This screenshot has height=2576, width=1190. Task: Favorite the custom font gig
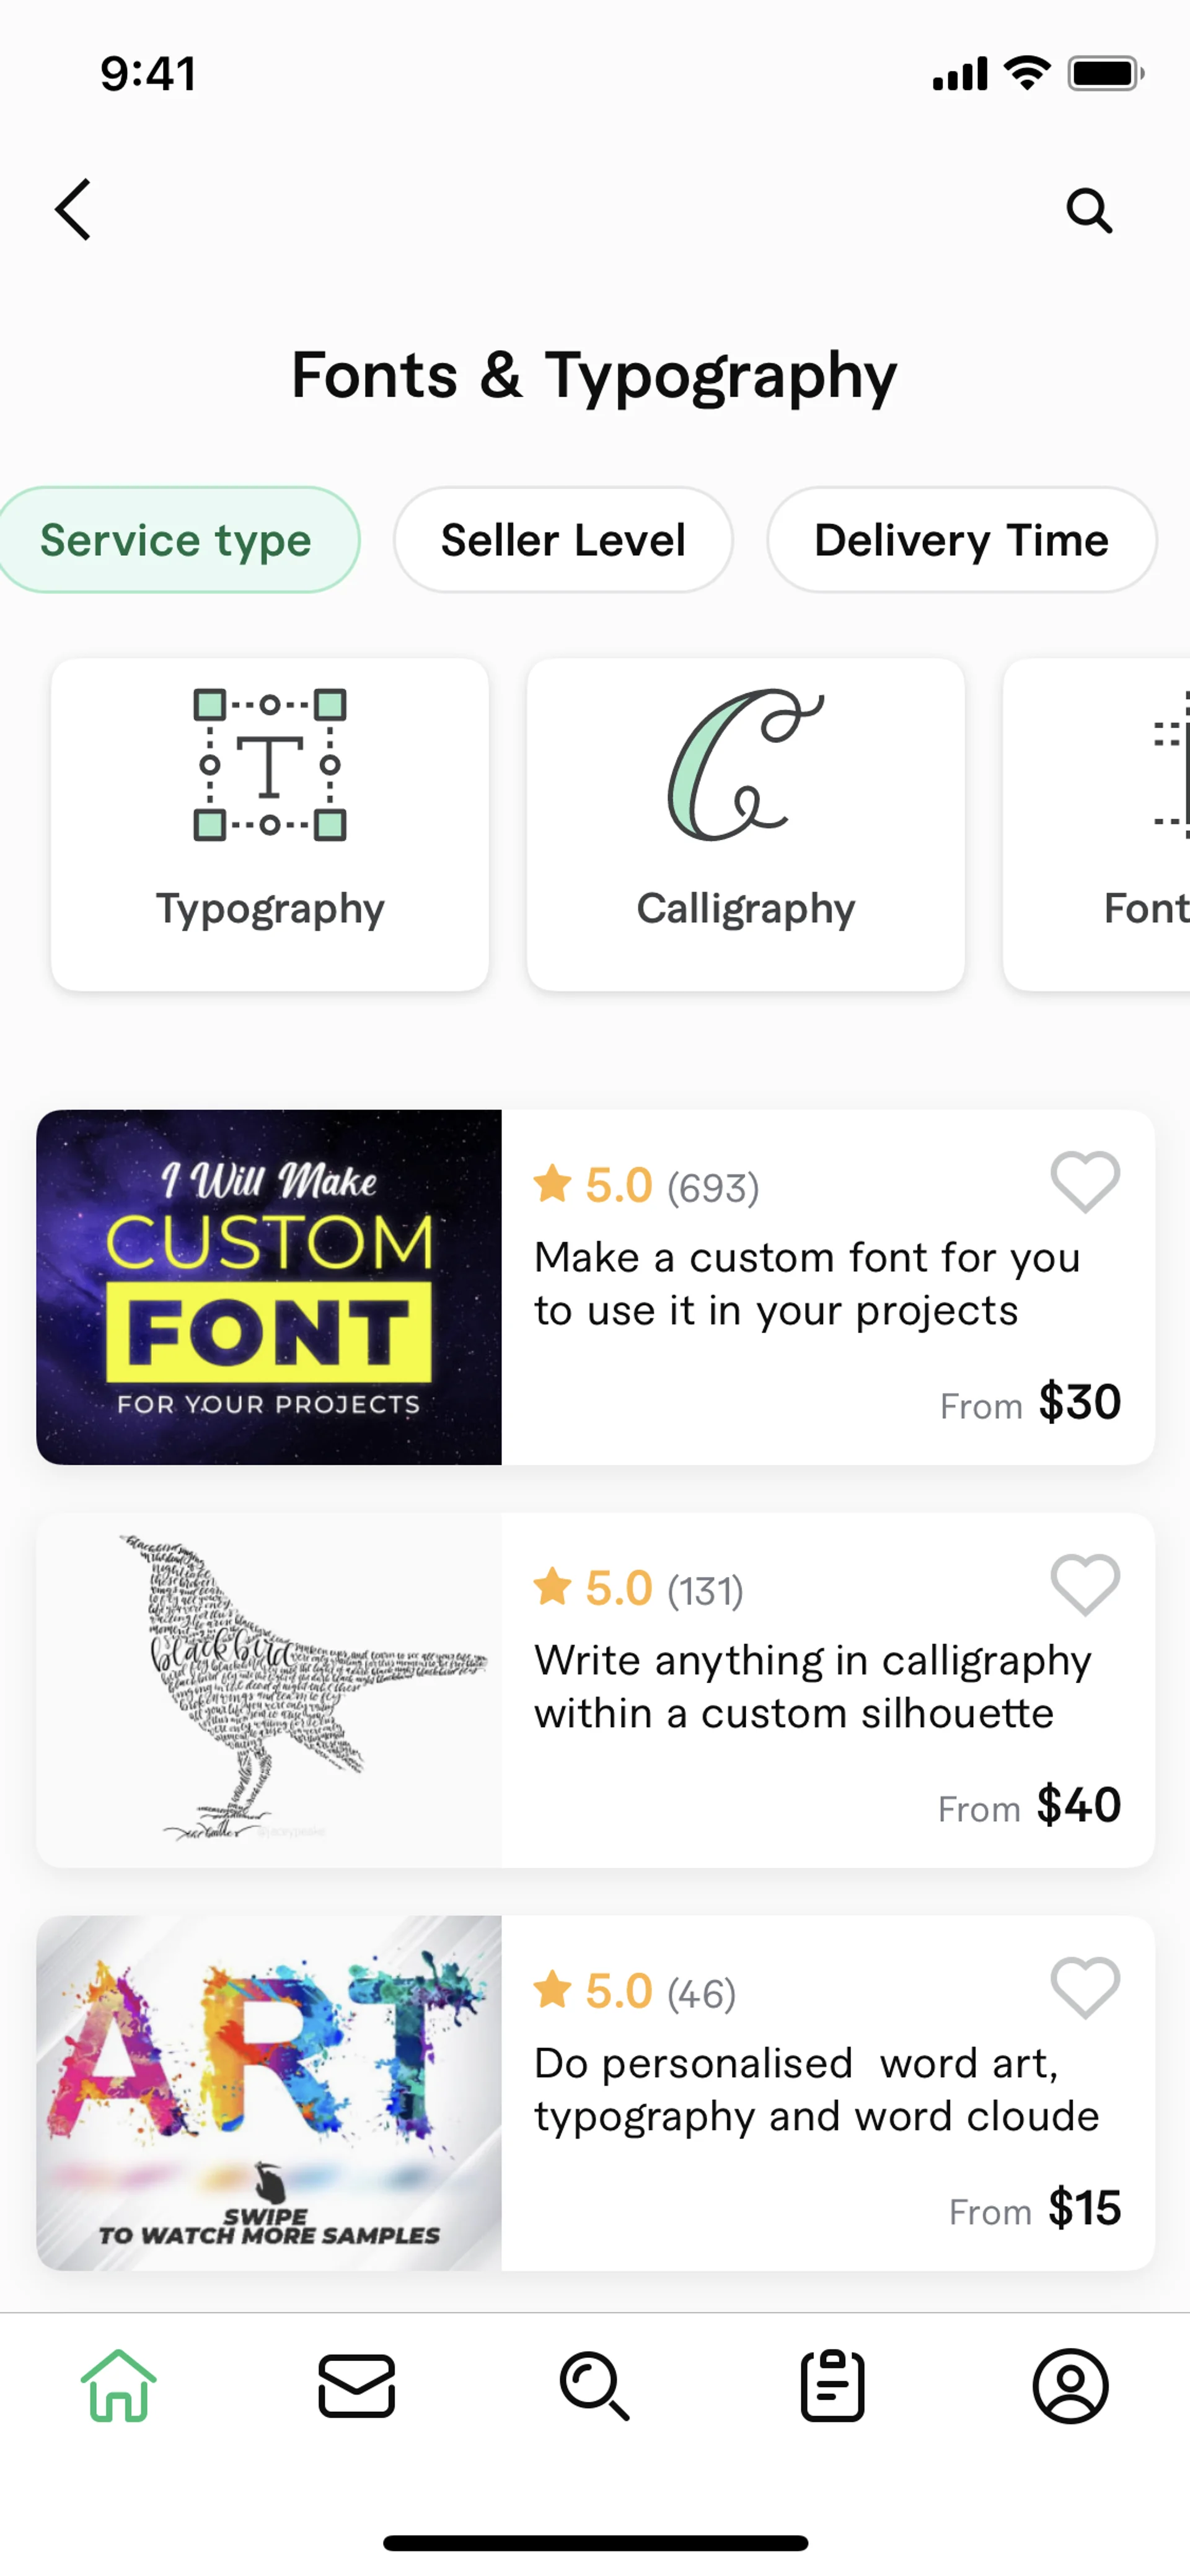tap(1085, 1182)
